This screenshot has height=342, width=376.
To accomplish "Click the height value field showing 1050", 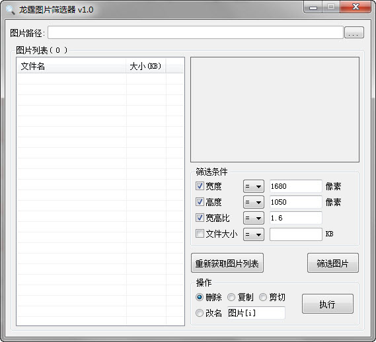I will click(x=295, y=202).
